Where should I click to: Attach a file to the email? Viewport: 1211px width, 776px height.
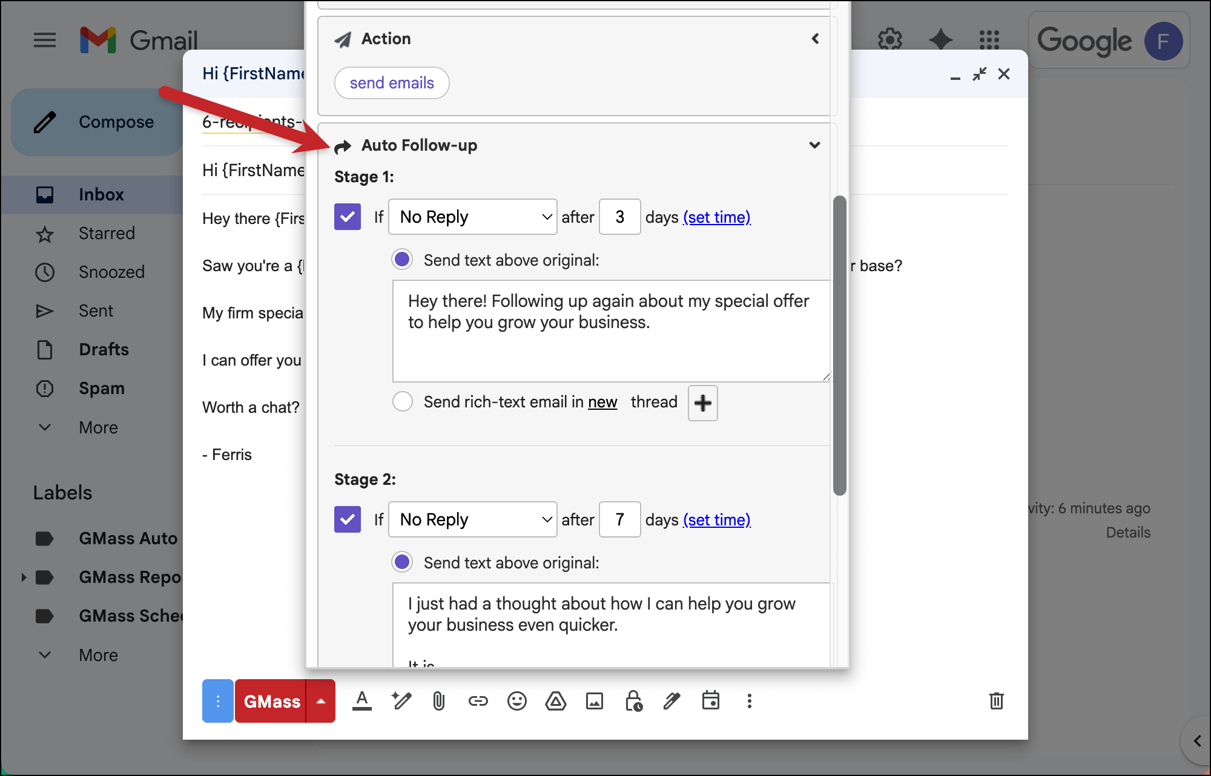pos(438,701)
